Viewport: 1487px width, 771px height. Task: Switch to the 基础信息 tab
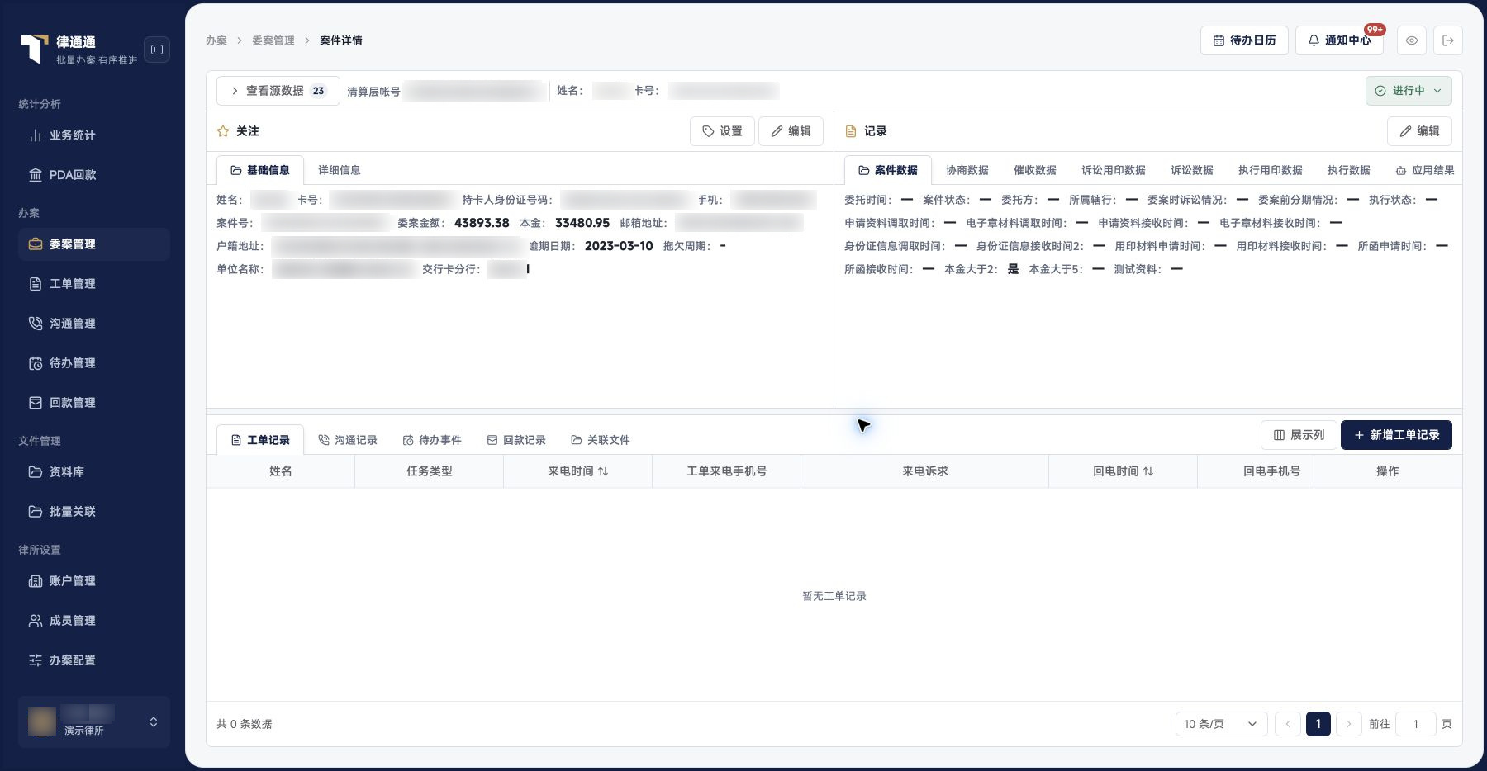click(x=260, y=170)
